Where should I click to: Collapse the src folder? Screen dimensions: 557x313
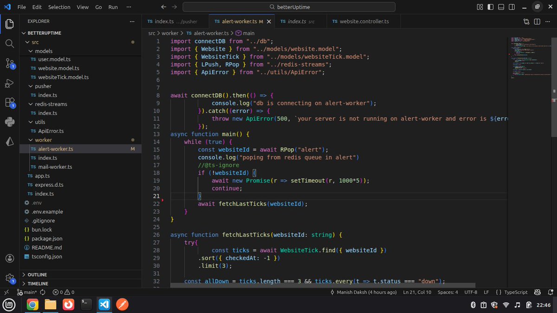[x=27, y=42]
